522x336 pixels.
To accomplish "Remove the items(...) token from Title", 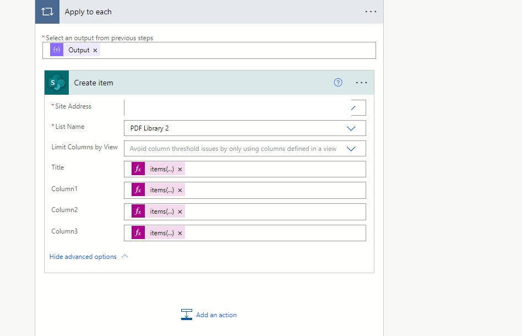I will tap(180, 170).
